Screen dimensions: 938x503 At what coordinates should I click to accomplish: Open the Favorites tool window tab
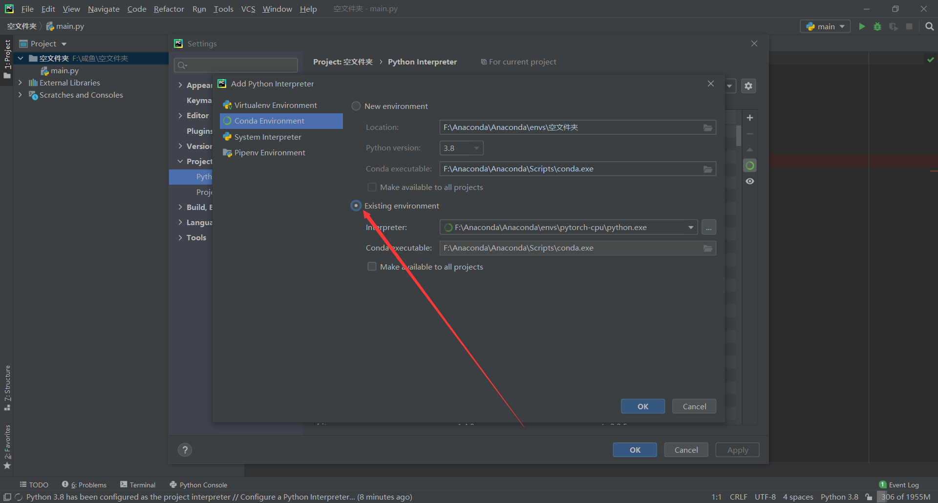[7, 447]
